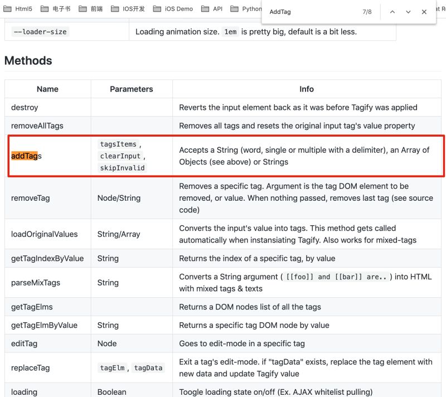Click the Methods section heading
The height and width of the screenshot is (397, 446).
(x=27, y=61)
